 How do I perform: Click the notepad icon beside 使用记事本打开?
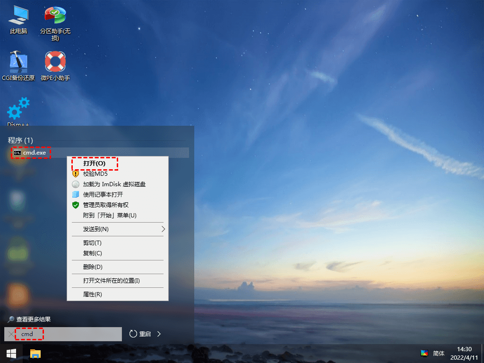76,194
